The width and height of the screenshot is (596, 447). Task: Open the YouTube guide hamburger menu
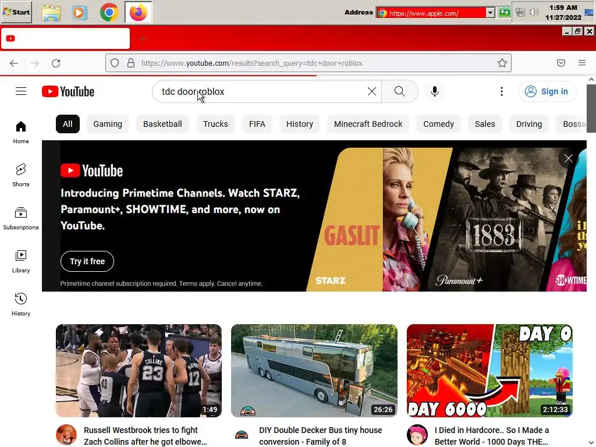(x=21, y=91)
